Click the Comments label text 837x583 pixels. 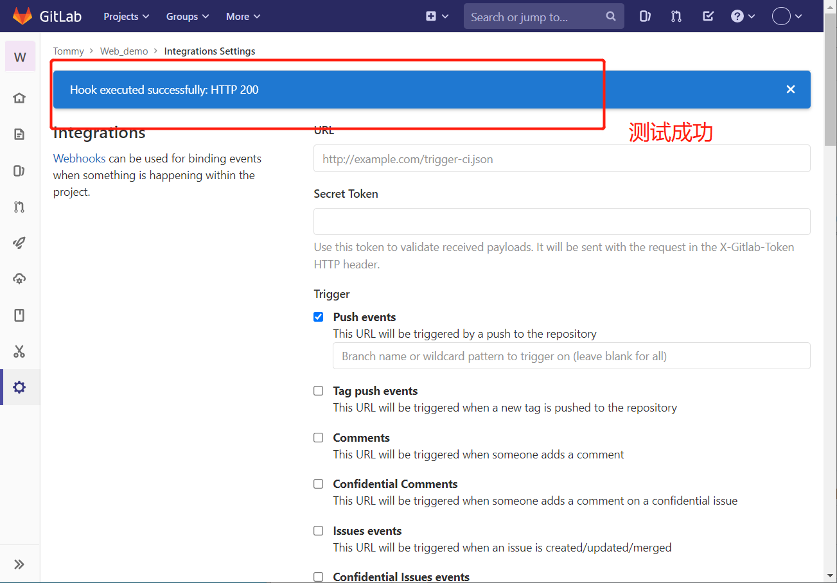361,438
